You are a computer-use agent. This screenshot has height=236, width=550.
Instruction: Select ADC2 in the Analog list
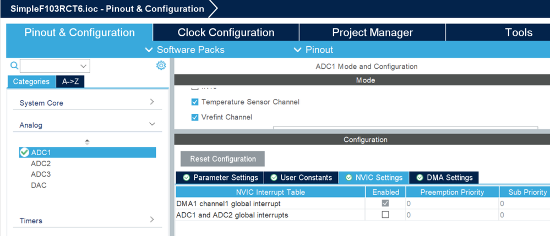[41, 163]
